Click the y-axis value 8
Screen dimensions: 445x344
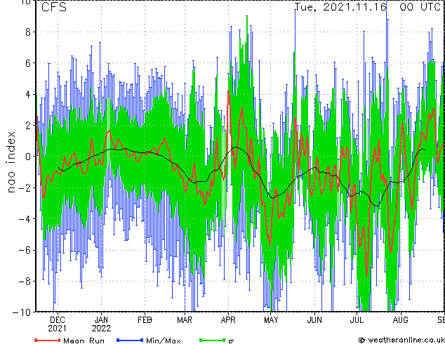tap(28, 32)
